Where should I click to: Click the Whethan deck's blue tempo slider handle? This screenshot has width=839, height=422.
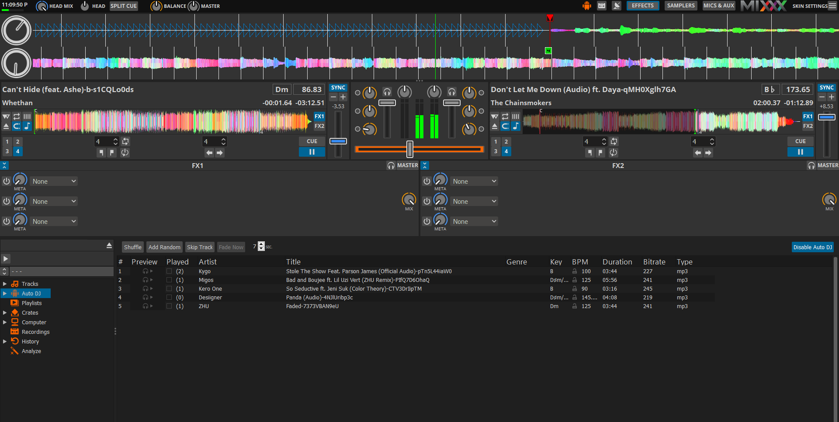[x=338, y=141]
